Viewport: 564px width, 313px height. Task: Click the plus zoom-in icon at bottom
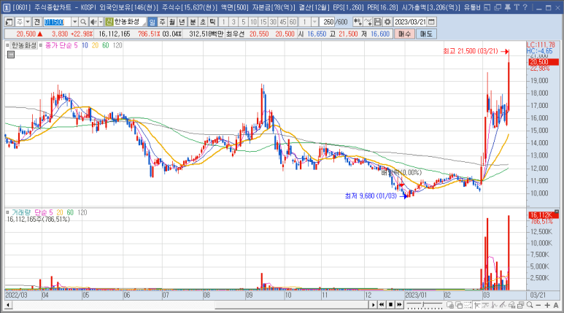547,305
